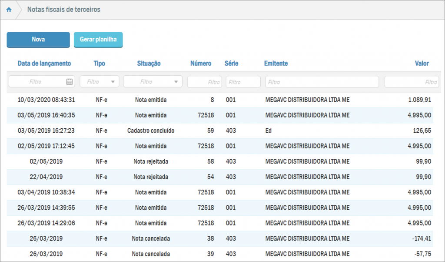
Task: Sort by Data de lançamento column
Action: click(44, 64)
